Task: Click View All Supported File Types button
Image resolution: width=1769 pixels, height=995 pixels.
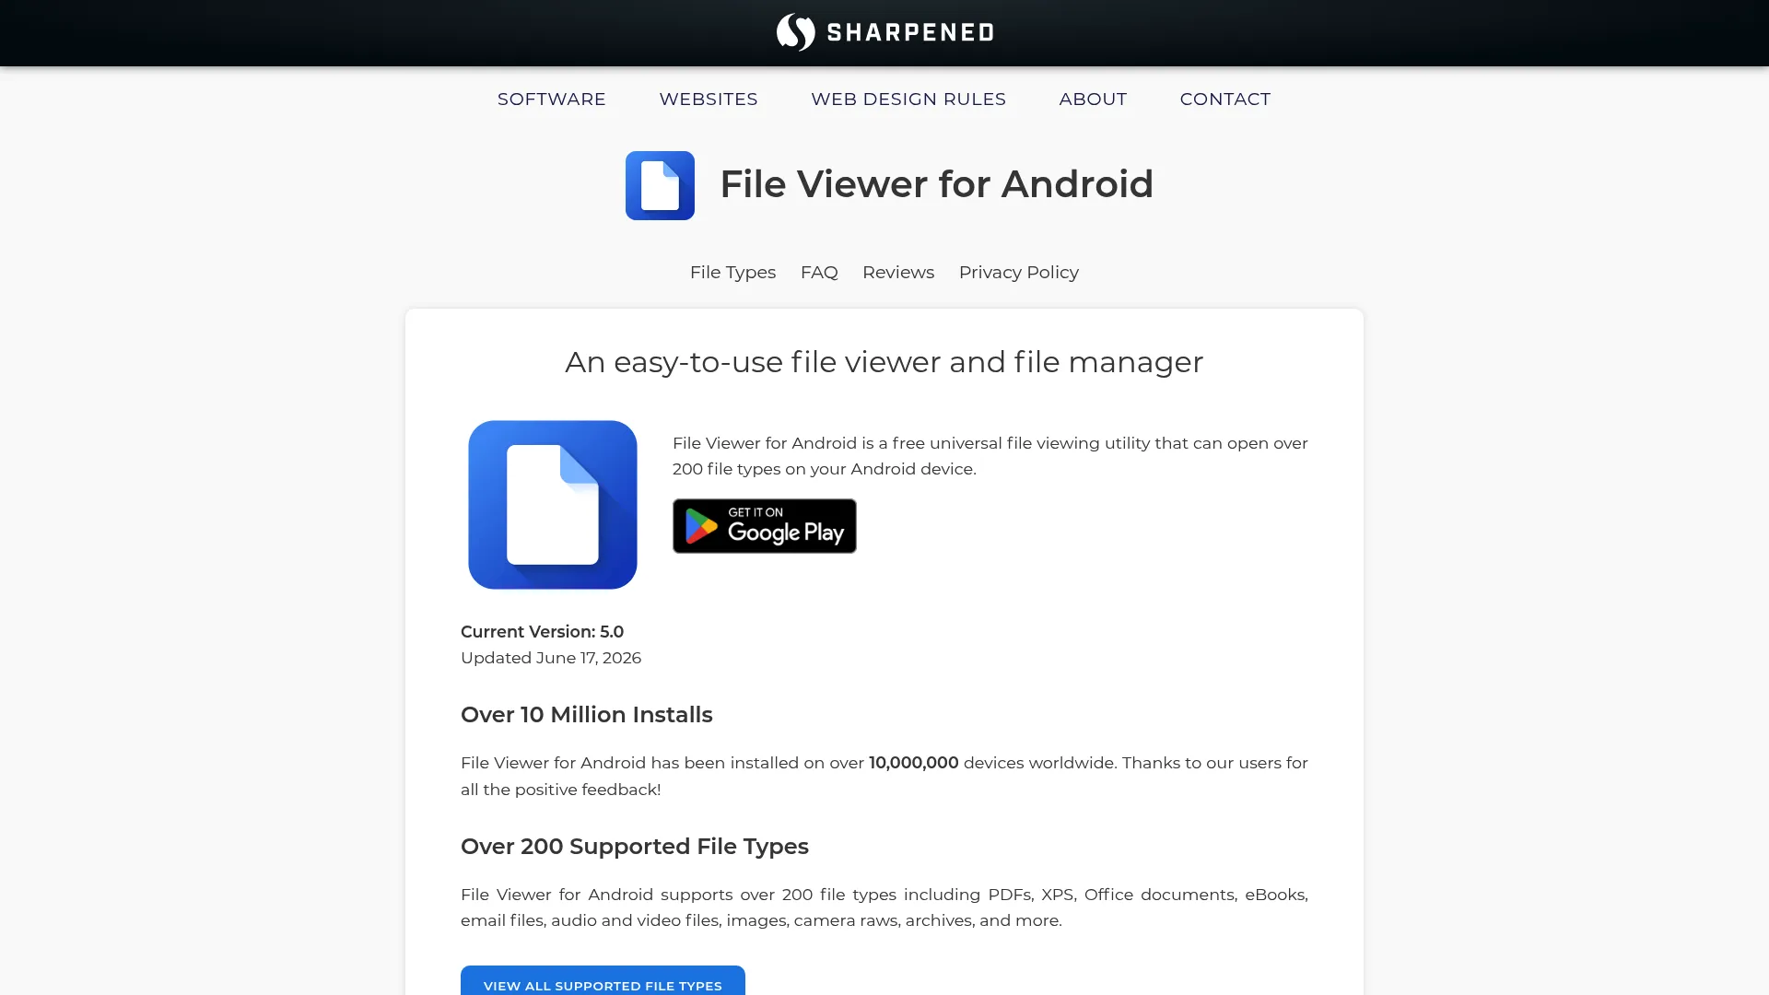Action: [603, 982]
